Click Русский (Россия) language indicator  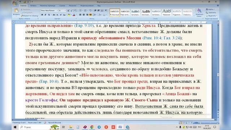55,123
